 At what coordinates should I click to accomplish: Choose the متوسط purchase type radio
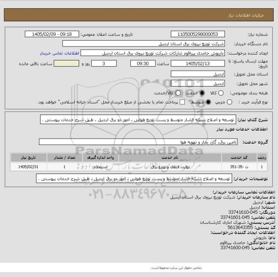pos(208,102)
